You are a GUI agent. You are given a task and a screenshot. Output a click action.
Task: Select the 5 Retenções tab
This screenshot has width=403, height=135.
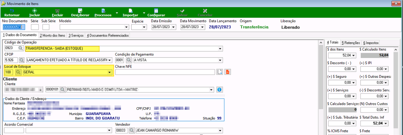pos(351,43)
